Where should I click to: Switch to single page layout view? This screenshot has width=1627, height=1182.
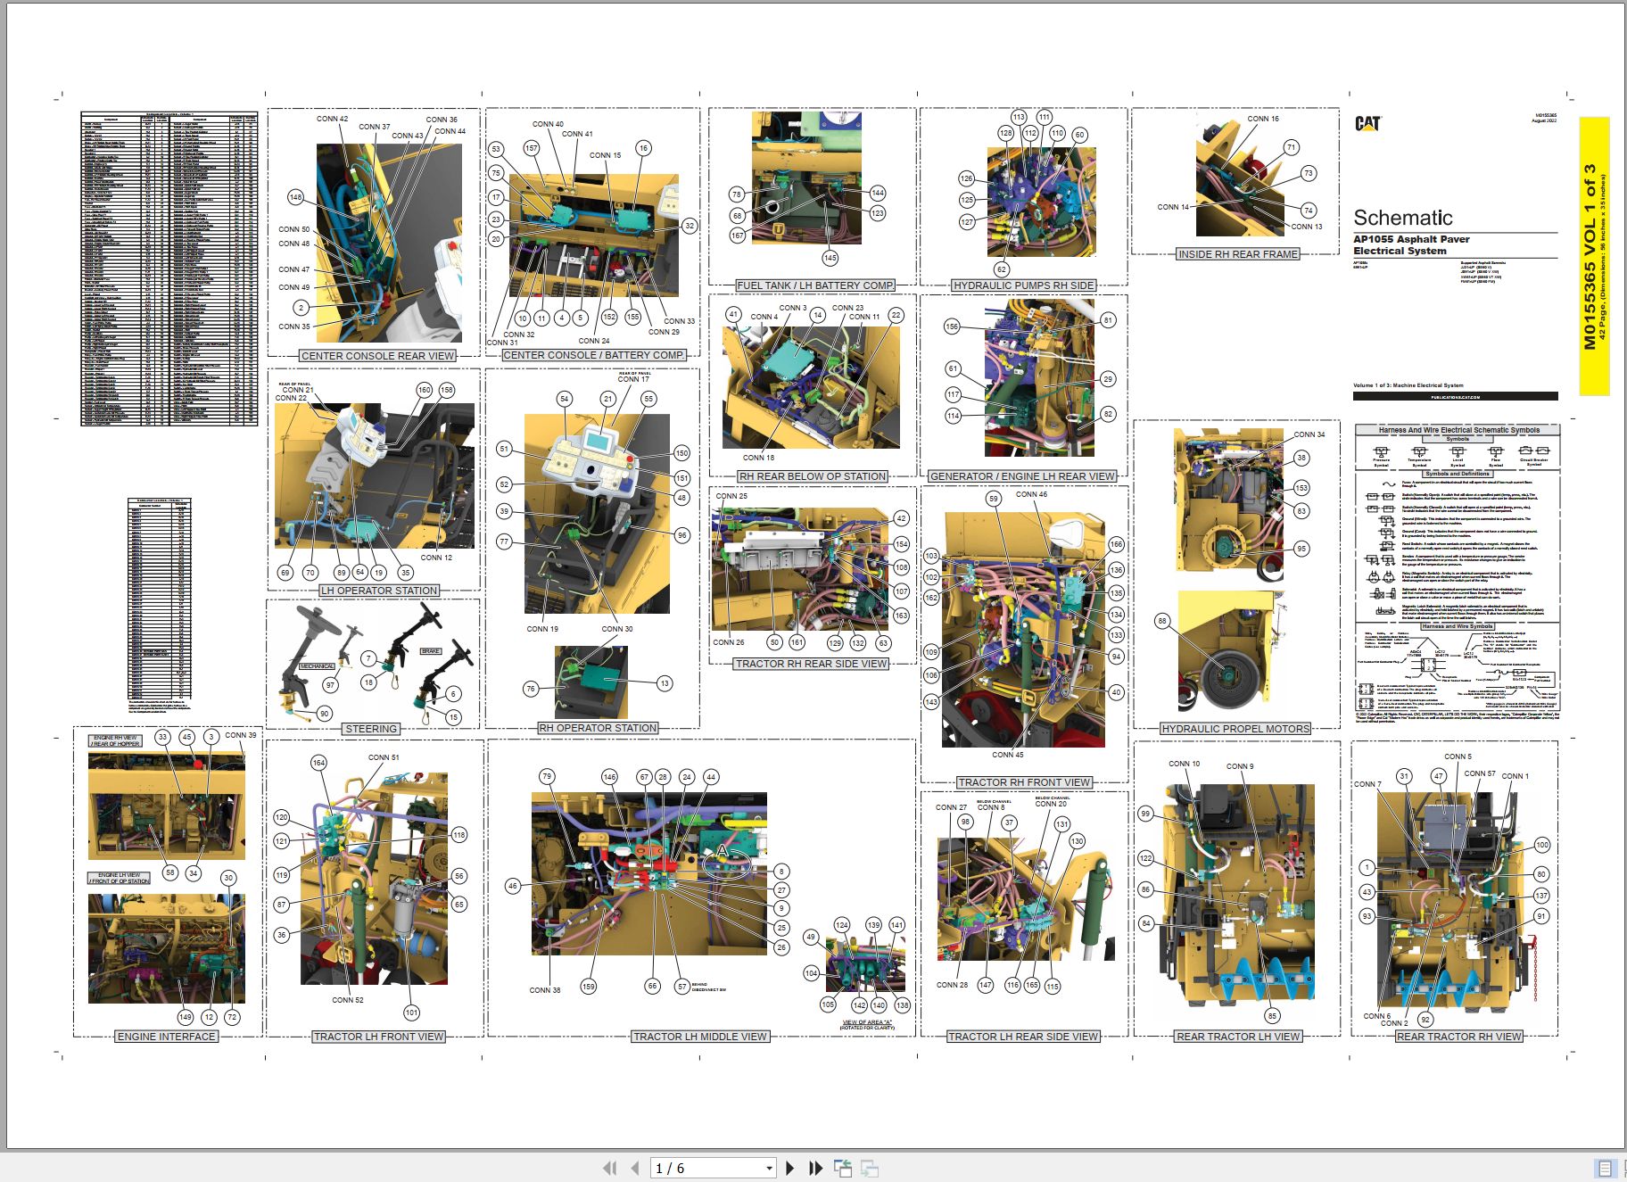pos(1605,1168)
